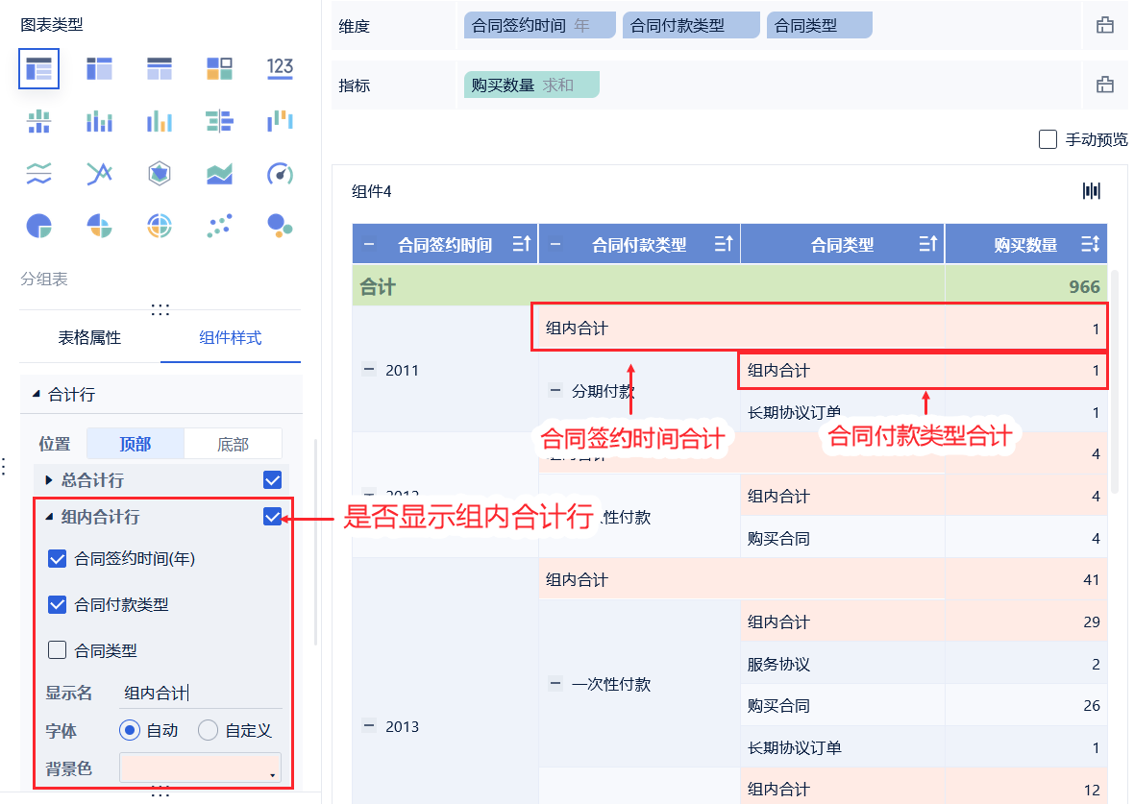Click the 合同签约时间 年 dimension pill
The height and width of the screenshot is (804, 1134).
click(x=539, y=25)
